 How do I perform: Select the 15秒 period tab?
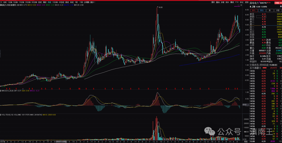click(x=81, y=2)
